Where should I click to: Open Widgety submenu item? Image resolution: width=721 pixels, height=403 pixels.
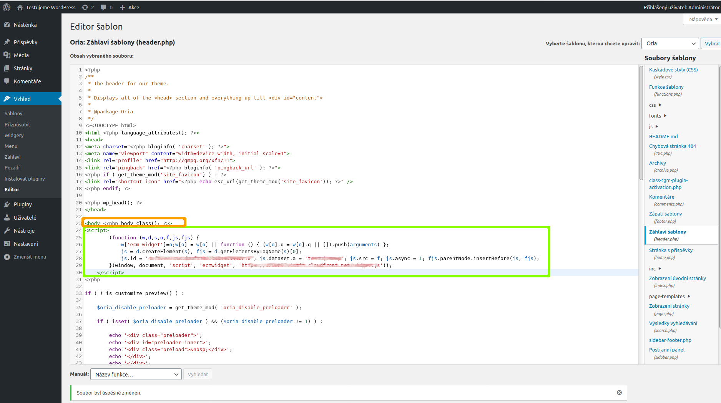(x=14, y=135)
